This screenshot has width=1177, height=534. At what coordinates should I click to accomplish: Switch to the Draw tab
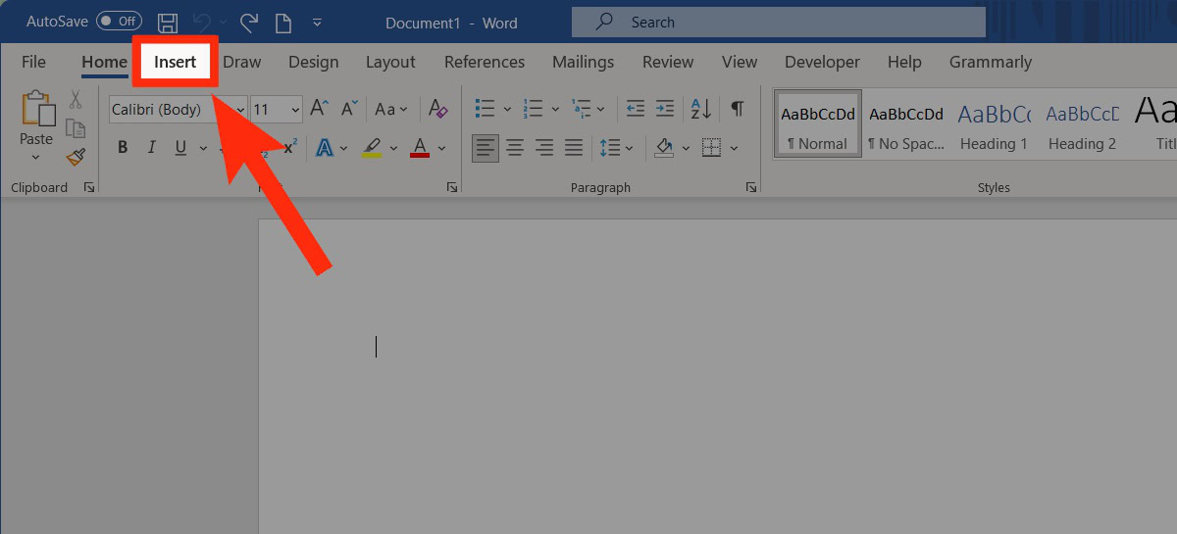coord(242,62)
